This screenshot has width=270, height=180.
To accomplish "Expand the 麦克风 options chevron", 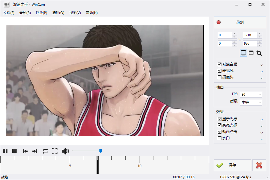I will click(x=261, y=71).
